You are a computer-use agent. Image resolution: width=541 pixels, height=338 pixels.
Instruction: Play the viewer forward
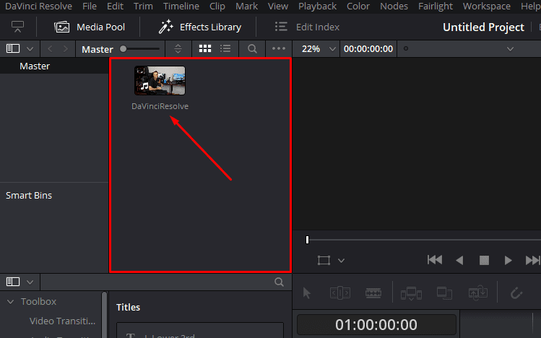coord(508,260)
